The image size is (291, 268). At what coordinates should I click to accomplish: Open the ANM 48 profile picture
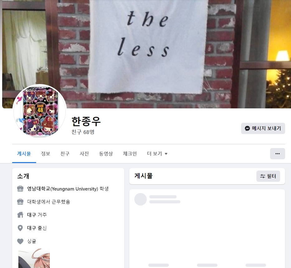pos(40,111)
